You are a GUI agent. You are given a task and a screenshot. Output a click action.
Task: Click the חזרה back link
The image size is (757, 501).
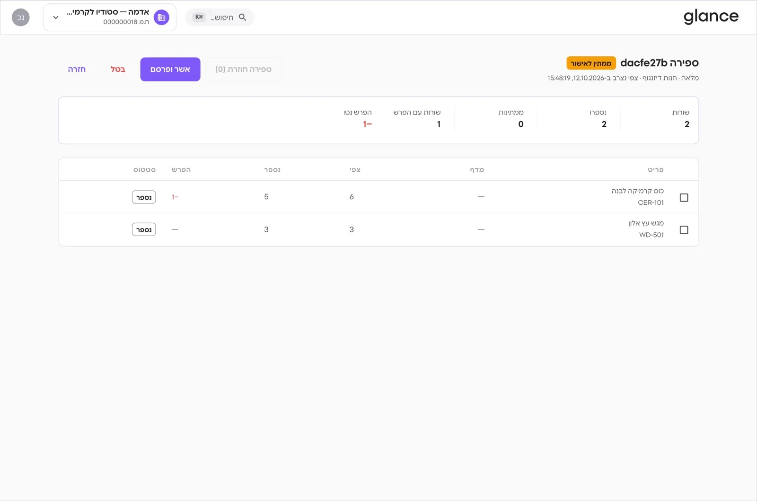(x=77, y=69)
